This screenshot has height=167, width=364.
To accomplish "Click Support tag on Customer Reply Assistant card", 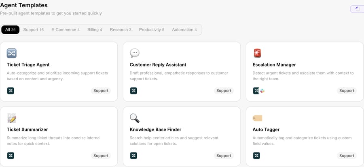I will (x=224, y=91).
